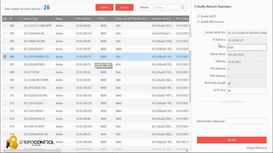The image size is (273, 153).
Task: Check the box for device 007
Action: [5, 64]
